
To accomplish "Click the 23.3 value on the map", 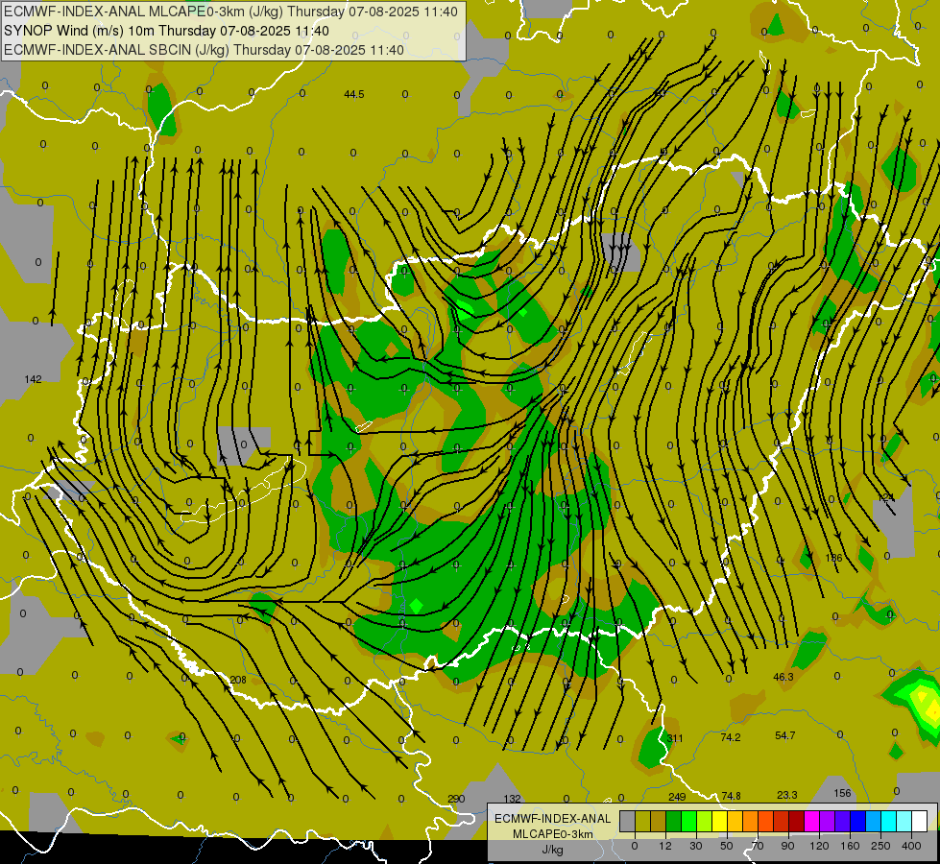I will [786, 795].
